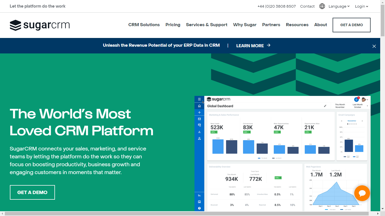Click scrollbar down arrow
The image size is (385, 216).
coord(382,209)
